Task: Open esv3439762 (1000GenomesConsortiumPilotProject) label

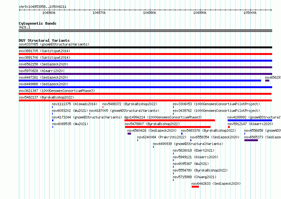Action: click(216, 111)
